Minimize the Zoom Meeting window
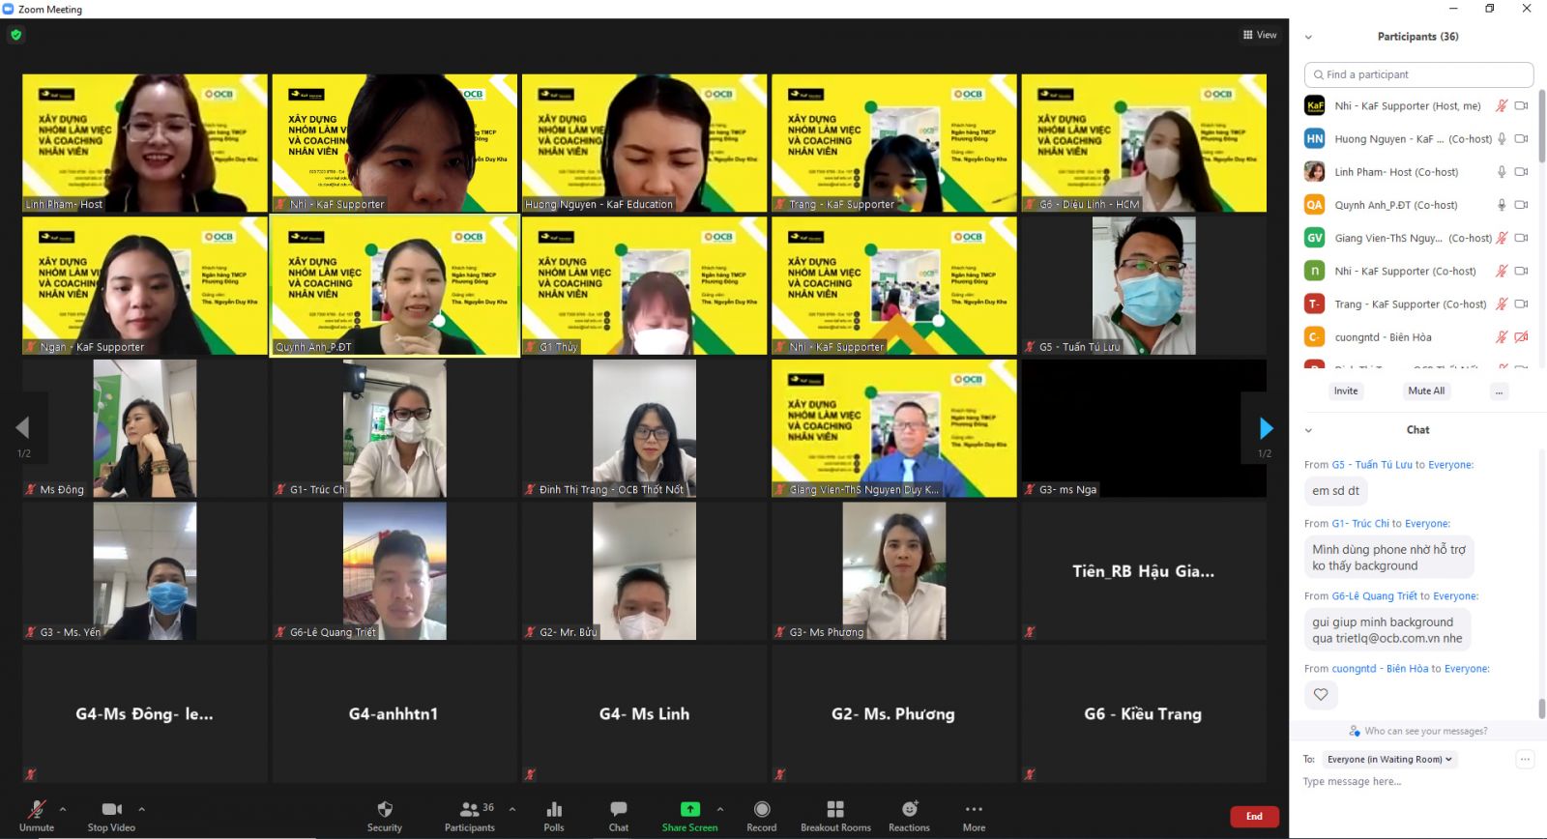This screenshot has width=1547, height=839. [1453, 9]
